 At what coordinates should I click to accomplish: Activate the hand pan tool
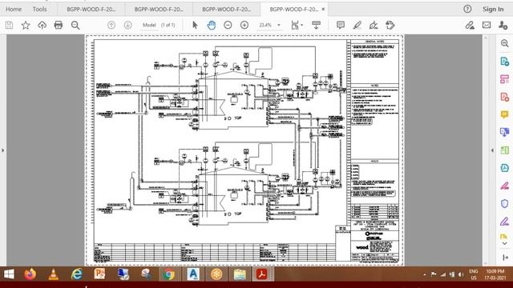212,25
